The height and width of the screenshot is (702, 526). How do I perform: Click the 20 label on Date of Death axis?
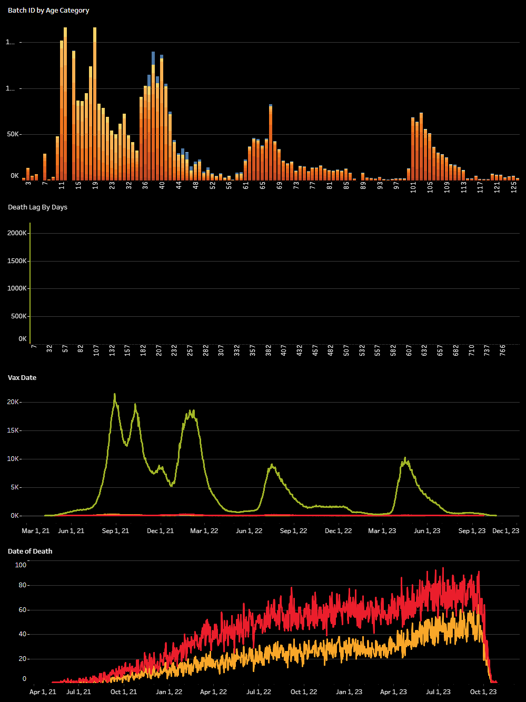click(x=22, y=659)
